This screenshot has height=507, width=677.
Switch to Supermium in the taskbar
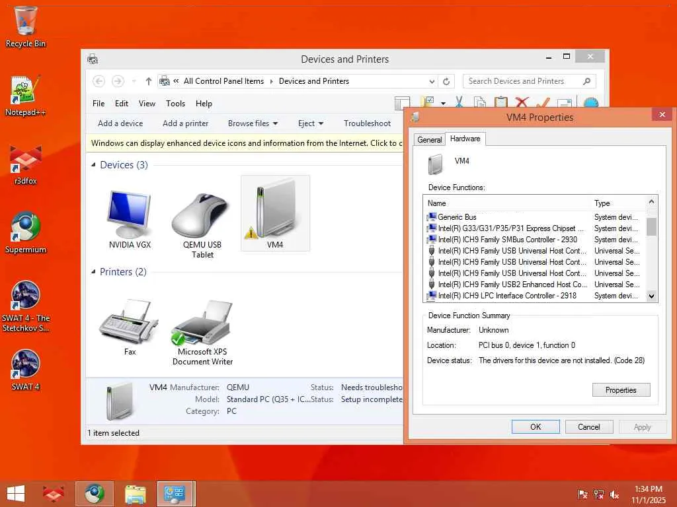point(95,494)
